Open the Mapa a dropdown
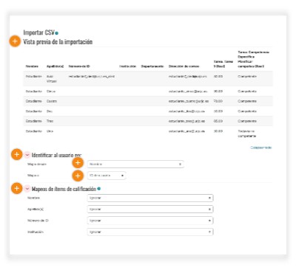The height and width of the screenshot is (270, 296). [x=107, y=176]
